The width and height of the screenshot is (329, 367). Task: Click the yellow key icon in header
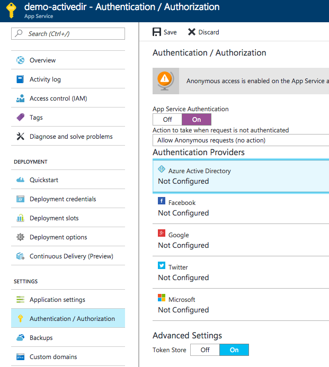tap(11, 11)
